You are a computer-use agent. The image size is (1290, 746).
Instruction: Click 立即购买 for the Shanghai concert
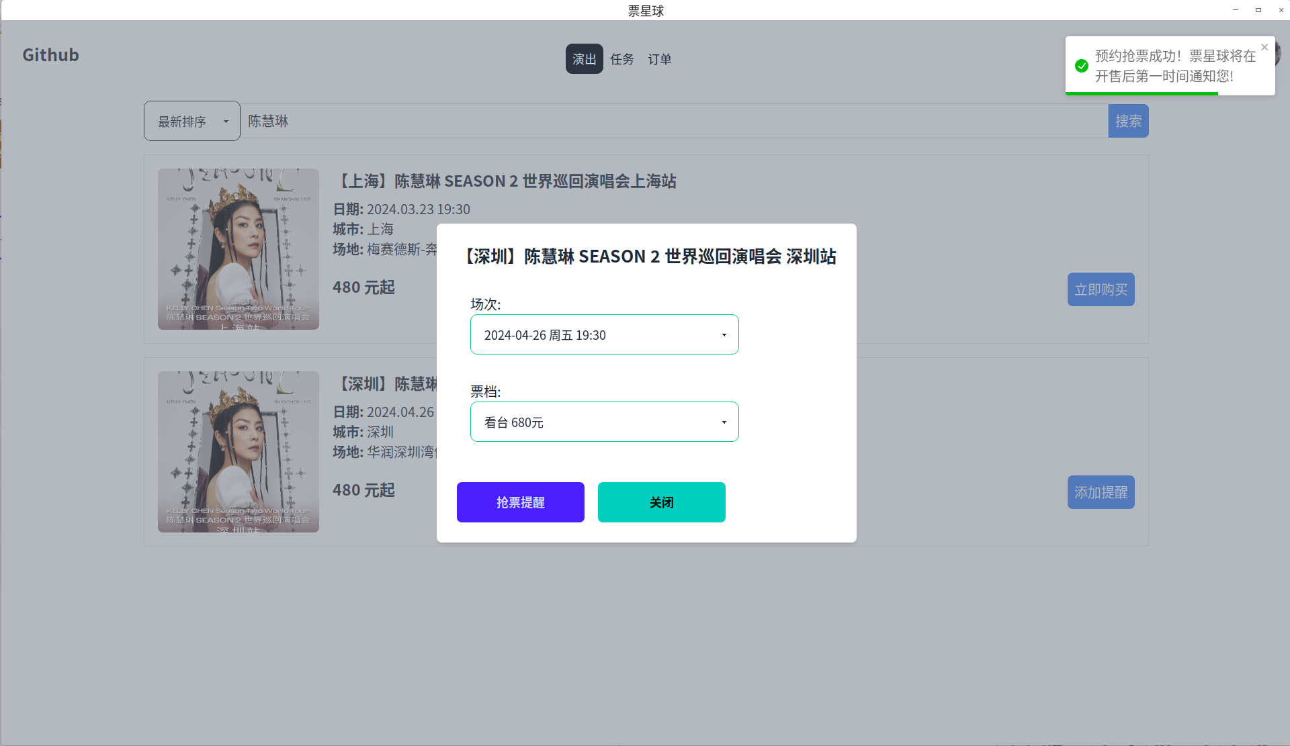click(x=1101, y=289)
